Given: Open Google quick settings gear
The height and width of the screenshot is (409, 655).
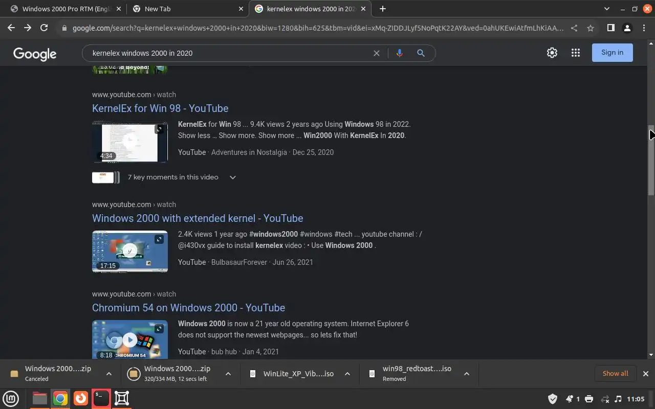Looking at the screenshot, I should click(x=552, y=53).
